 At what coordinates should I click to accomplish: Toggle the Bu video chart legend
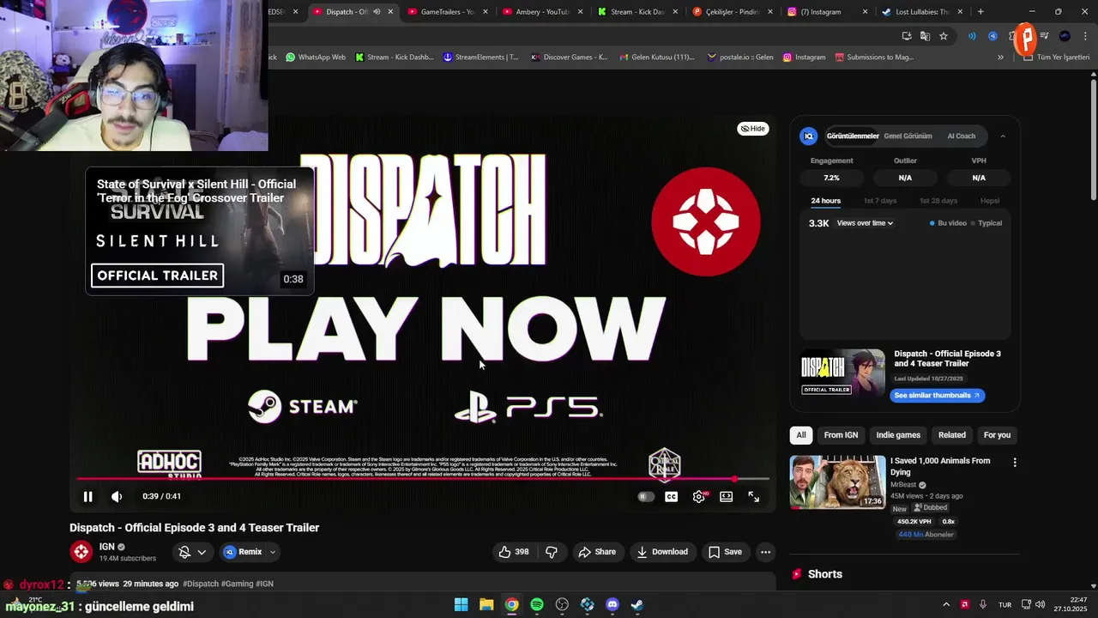[948, 223]
